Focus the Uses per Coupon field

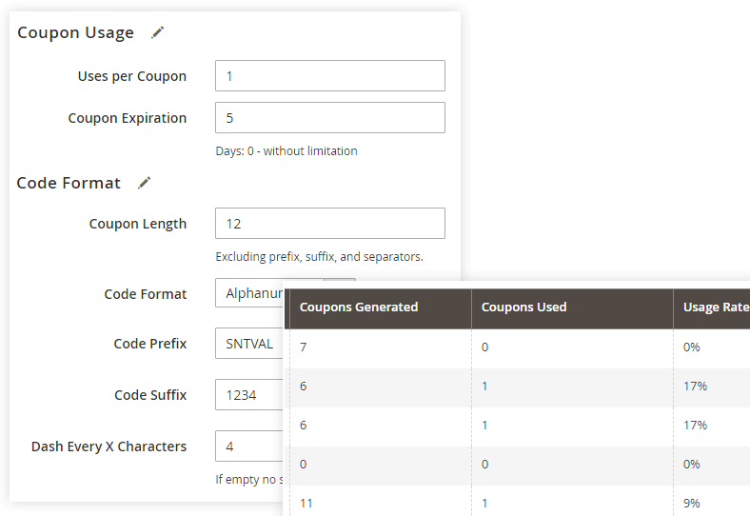pos(329,76)
